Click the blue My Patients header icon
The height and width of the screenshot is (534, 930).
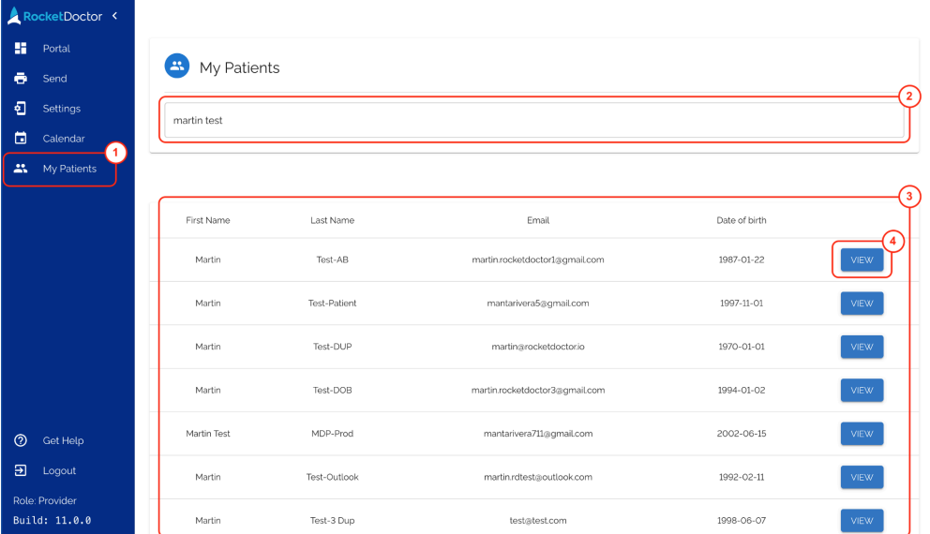tap(177, 67)
